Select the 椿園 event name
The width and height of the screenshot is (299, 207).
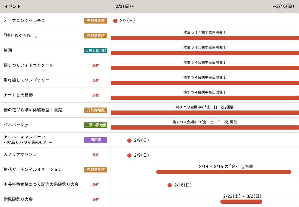(8, 50)
